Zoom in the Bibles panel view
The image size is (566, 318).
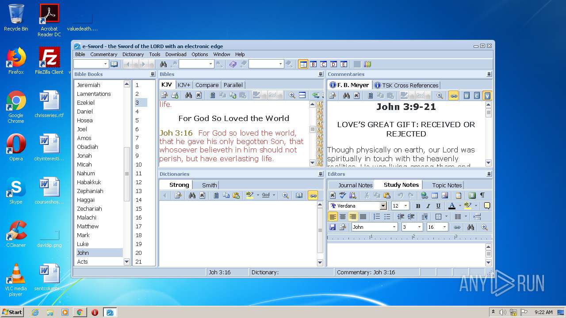click(x=292, y=95)
